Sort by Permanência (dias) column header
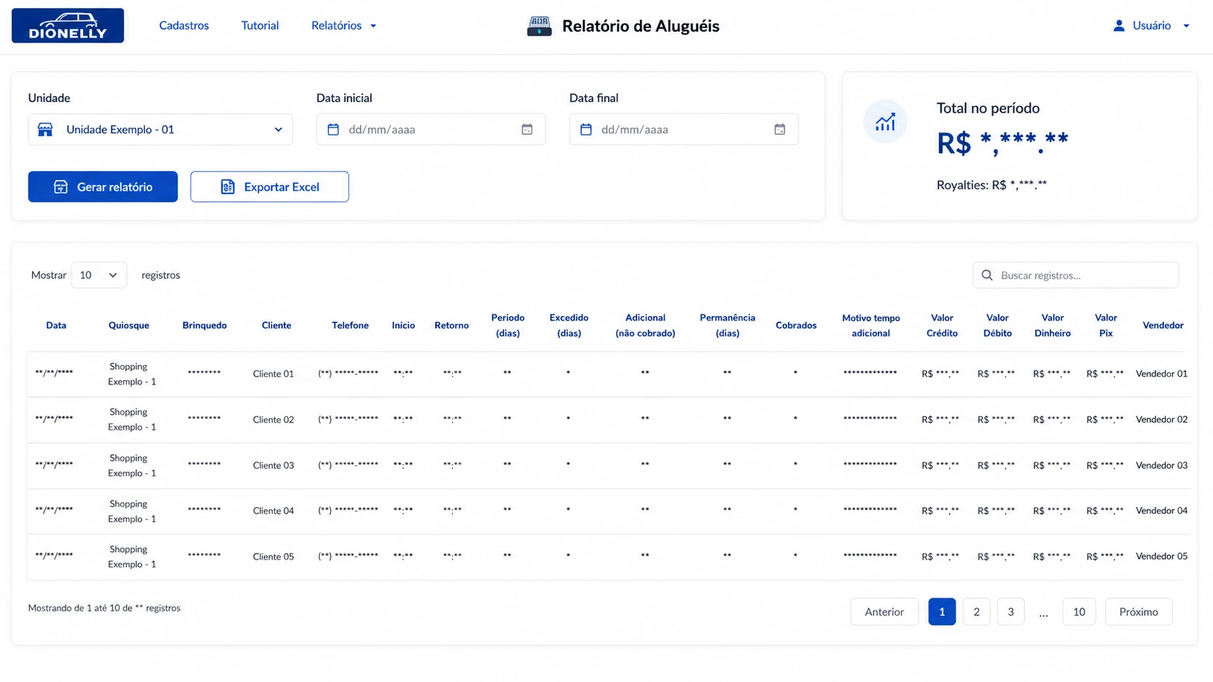The height and width of the screenshot is (682, 1213). coord(728,325)
